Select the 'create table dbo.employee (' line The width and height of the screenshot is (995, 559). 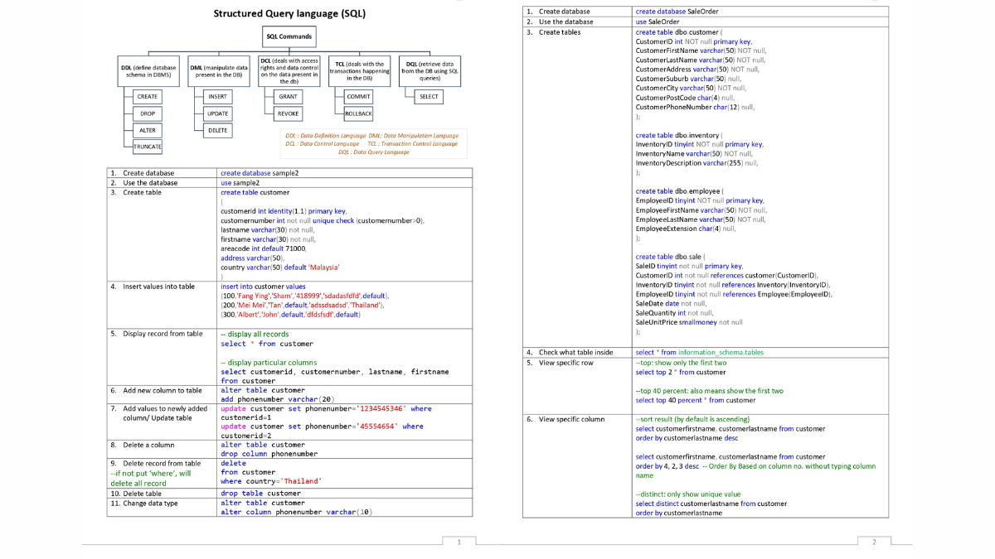680,191
